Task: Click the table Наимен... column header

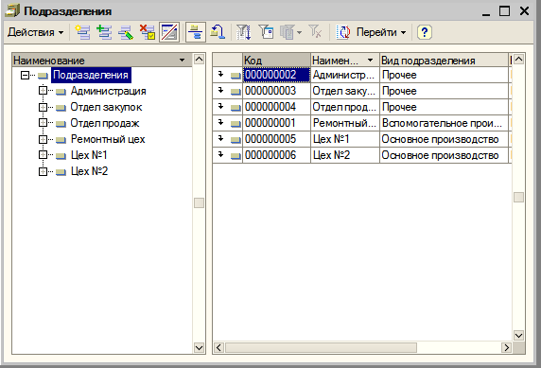Action: (x=344, y=60)
